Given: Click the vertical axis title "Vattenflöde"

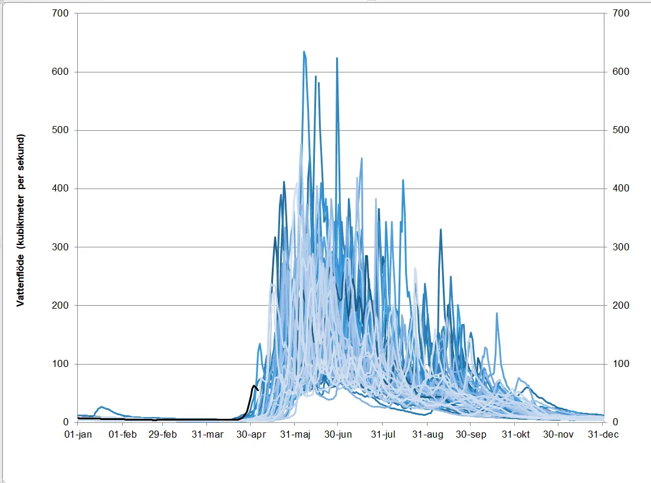Looking at the screenshot, I should click(x=20, y=219).
